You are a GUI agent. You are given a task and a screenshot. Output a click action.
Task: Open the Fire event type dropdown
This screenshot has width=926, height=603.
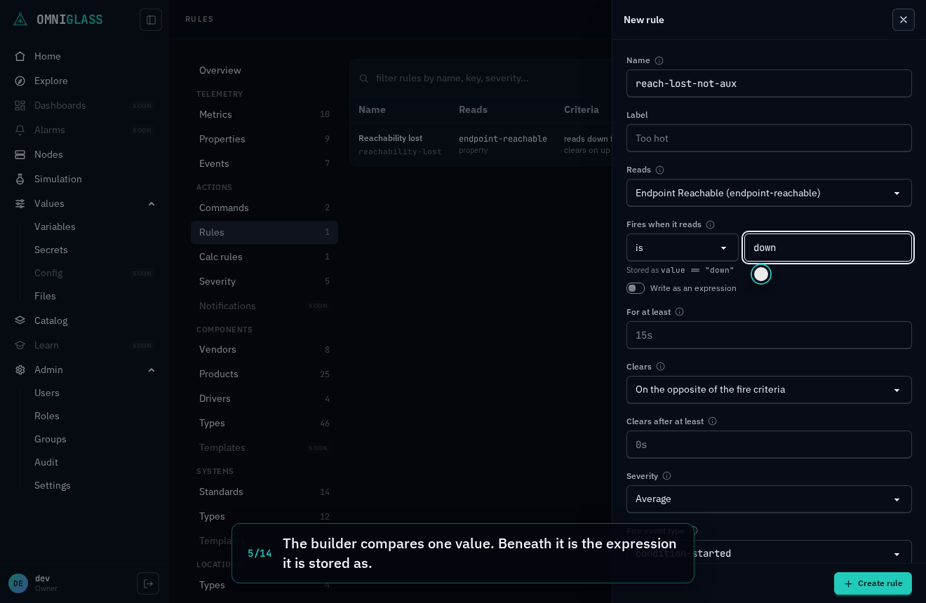(769, 553)
